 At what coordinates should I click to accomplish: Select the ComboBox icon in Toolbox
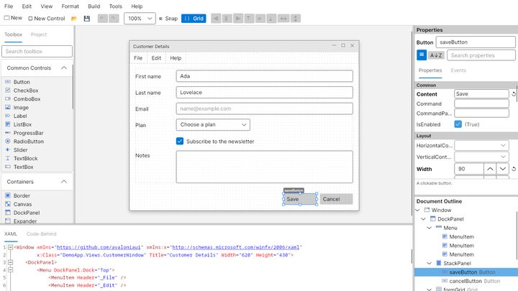pyautogui.click(x=8, y=99)
